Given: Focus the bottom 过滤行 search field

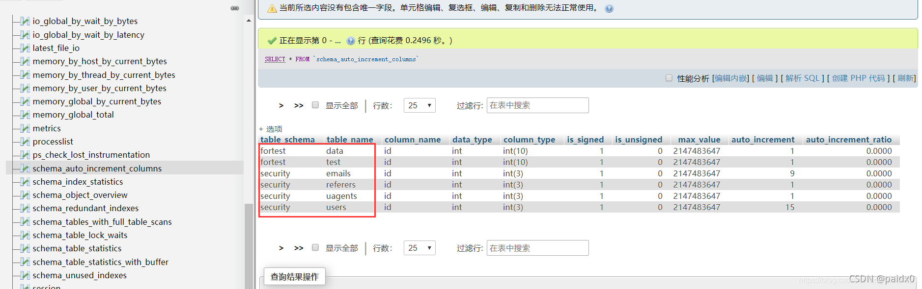Looking at the screenshot, I should pyautogui.click(x=538, y=248).
